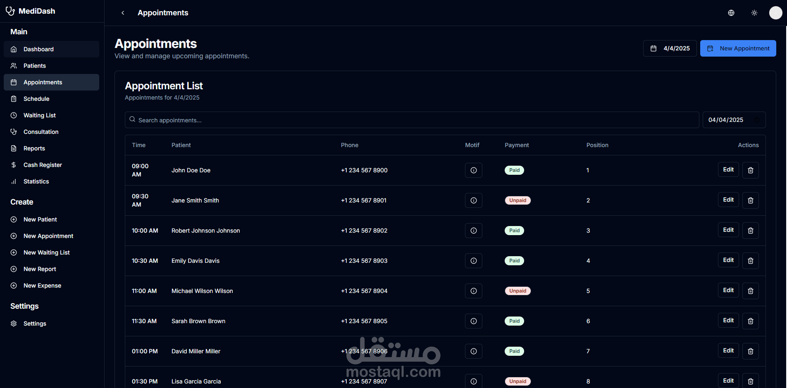Open Waiting List in the sidebar
Viewport: 787px width, 388px height.
click(51, 115)
